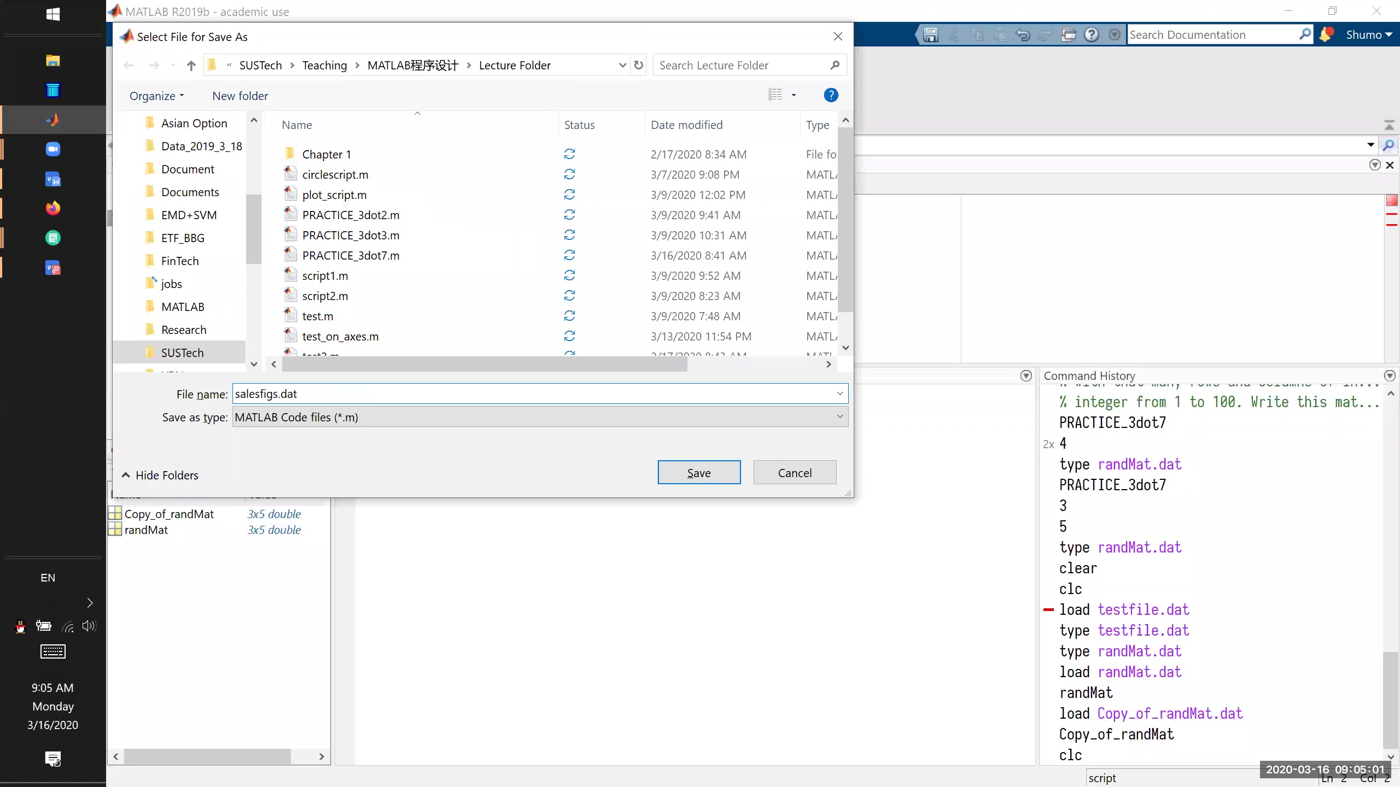Click the MATLAB help question mark icon
1400x787 pixels.
[1092, 34]
